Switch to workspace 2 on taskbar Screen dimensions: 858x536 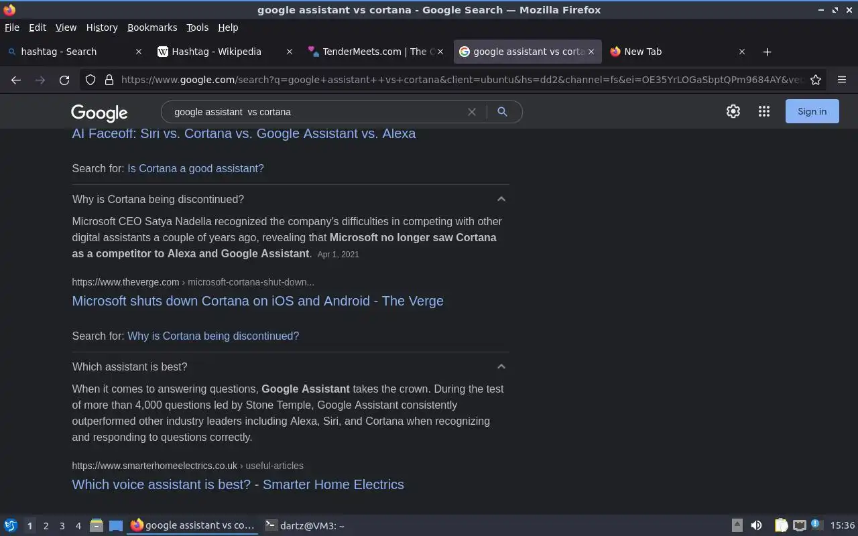[46, 526]
